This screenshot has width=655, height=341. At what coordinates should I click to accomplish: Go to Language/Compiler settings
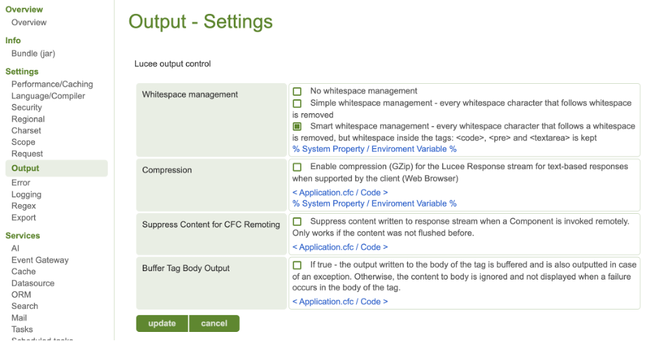point(48,96)
